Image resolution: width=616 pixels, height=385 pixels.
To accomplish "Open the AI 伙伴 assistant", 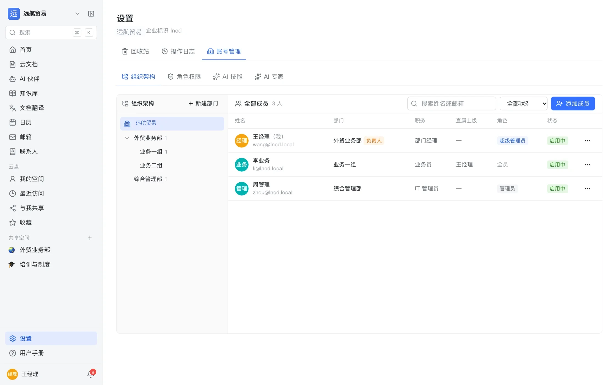I will click(x=51, y=79).
